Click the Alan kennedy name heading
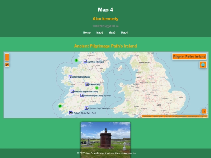This screenshot has height=158, width=211. (x=105, y=19)
